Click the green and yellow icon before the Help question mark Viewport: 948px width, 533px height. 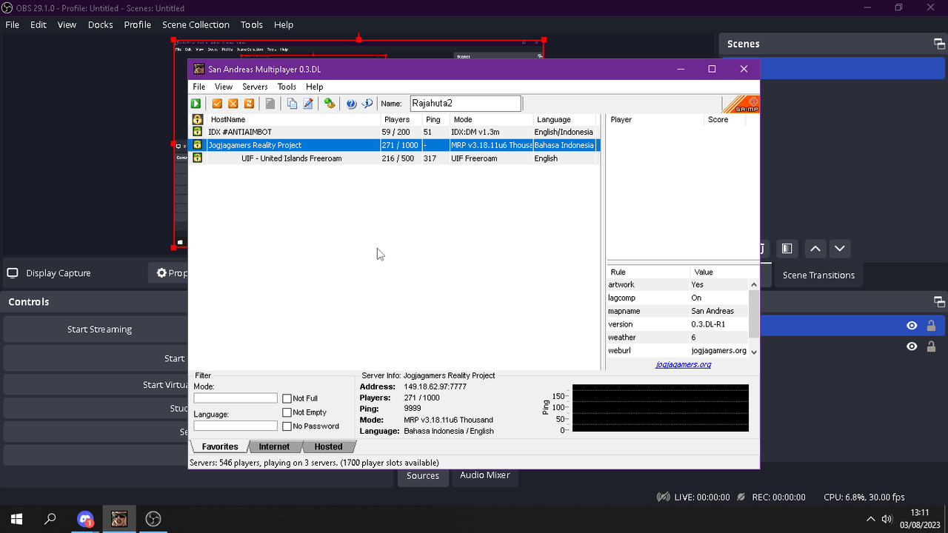(330, 104)
